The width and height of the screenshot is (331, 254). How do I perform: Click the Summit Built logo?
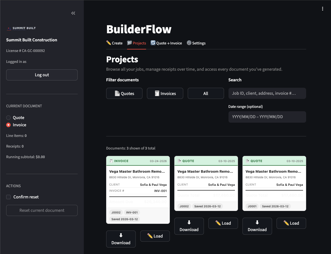tap(9, 28)
